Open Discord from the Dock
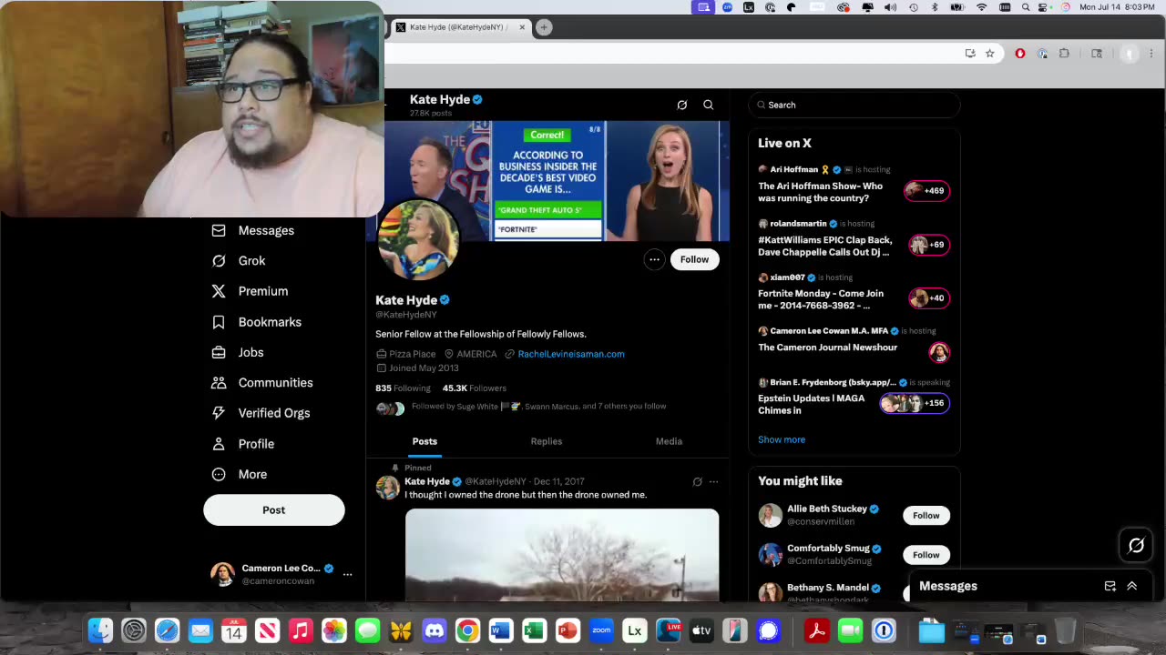The image size is (1166, 655). tap(435, 630)
